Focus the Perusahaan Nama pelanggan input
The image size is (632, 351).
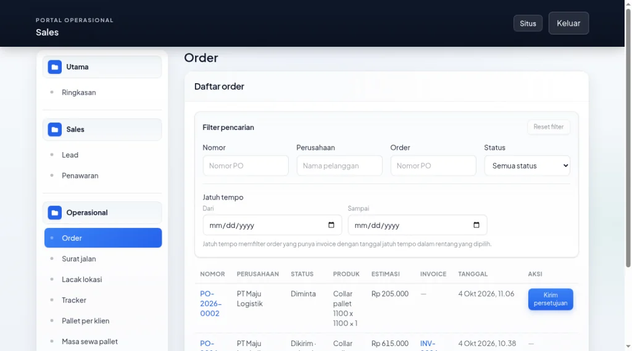coord(339,166)
